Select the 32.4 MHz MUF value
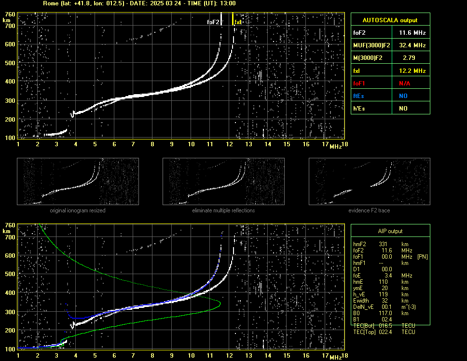The image size is (467, 361). point(412,45)
